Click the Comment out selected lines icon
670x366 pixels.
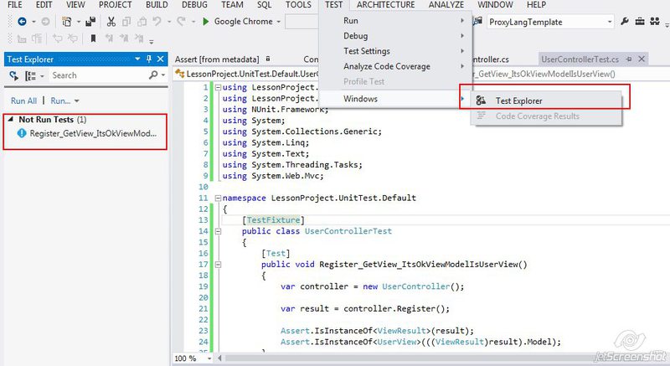57,39
